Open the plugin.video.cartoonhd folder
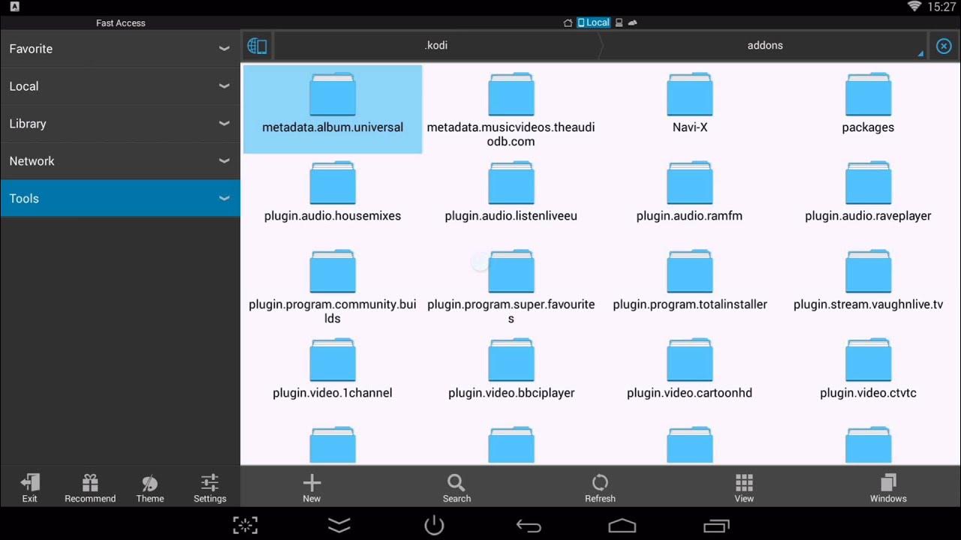Image resolution: width=961 pixels, height=540 pixels. coord(690,368)
